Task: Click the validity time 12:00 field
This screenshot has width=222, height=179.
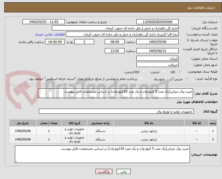Action: (115, 51)
